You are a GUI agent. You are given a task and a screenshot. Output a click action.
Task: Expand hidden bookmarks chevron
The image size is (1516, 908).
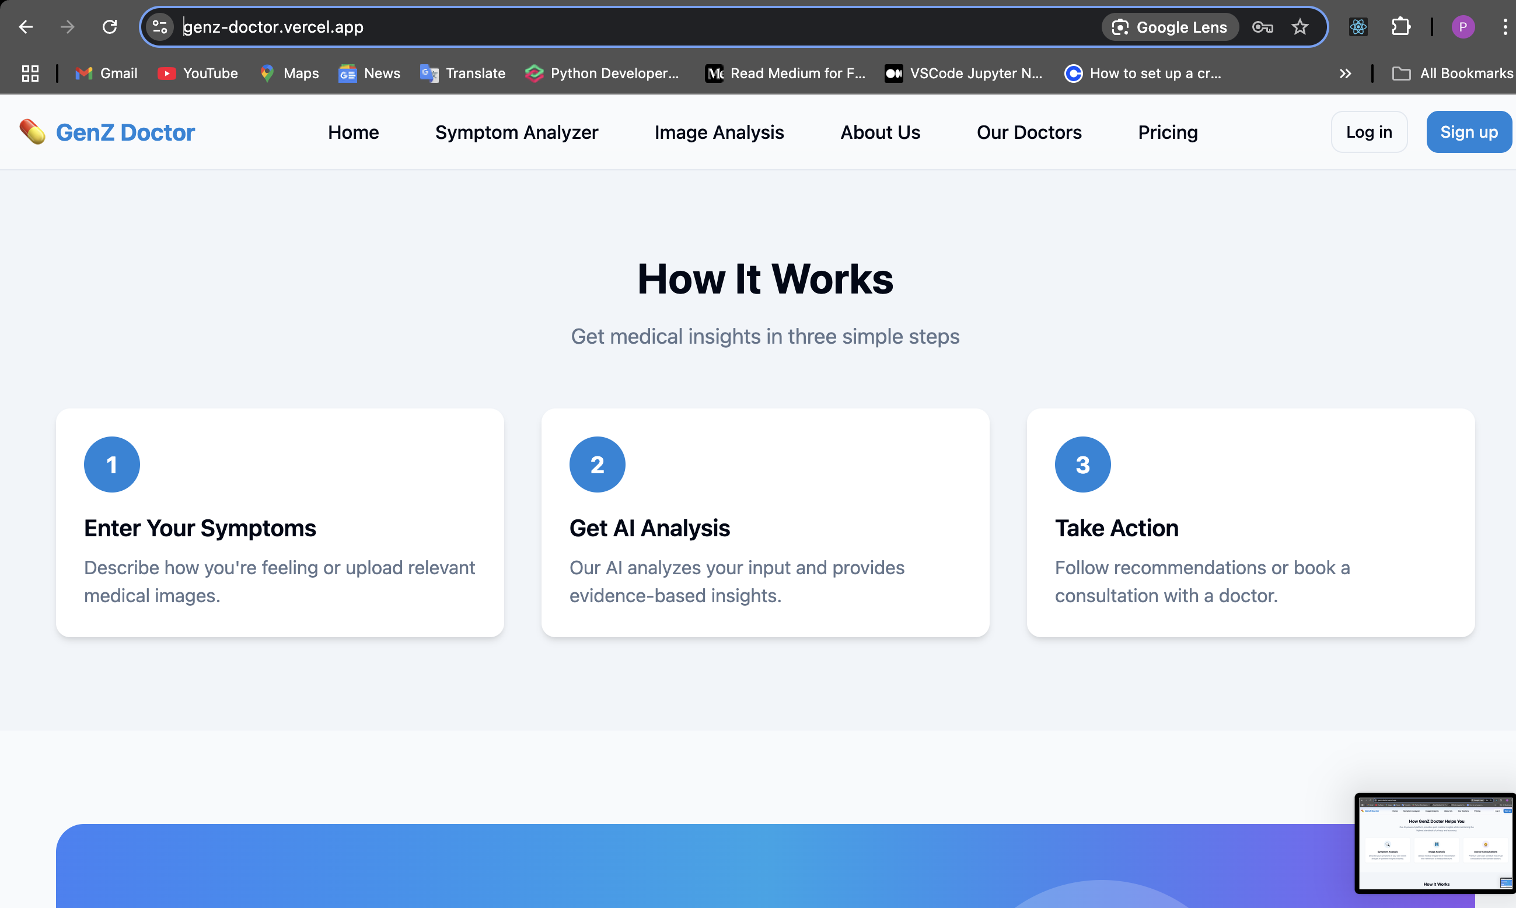click(1344, 74)
